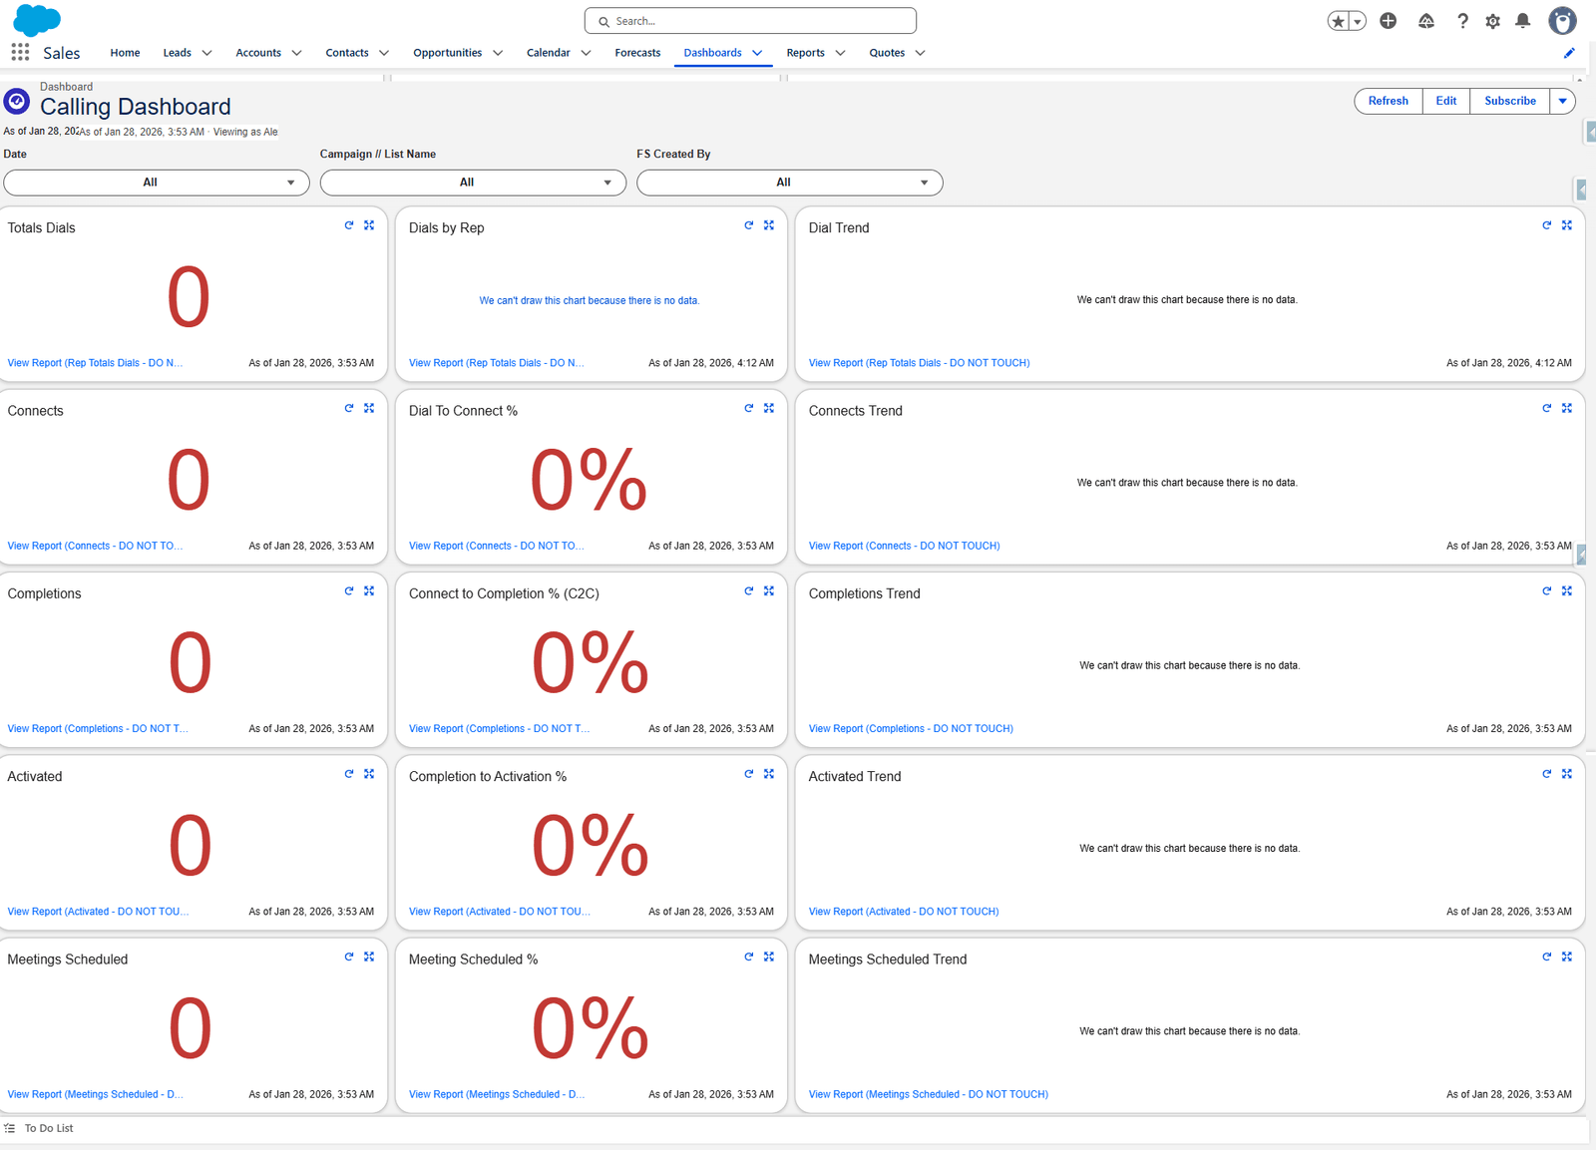
Task: Click the Refresh dashboard button
Action: [1389, 101]
